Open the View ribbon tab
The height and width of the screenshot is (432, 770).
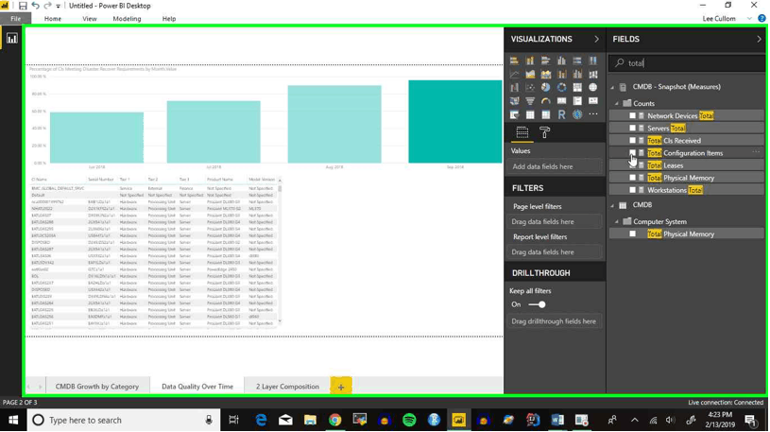pyautogui.click(x=90, y=19)
